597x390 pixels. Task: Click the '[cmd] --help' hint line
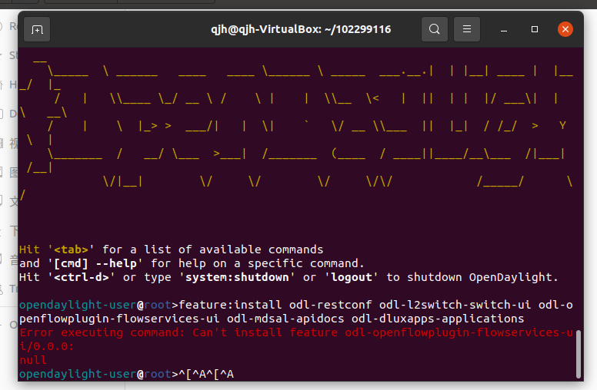(x=192, y=263)
